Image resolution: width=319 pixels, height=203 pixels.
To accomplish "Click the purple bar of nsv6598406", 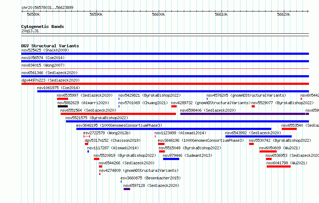I will click(x=243, y=114).
